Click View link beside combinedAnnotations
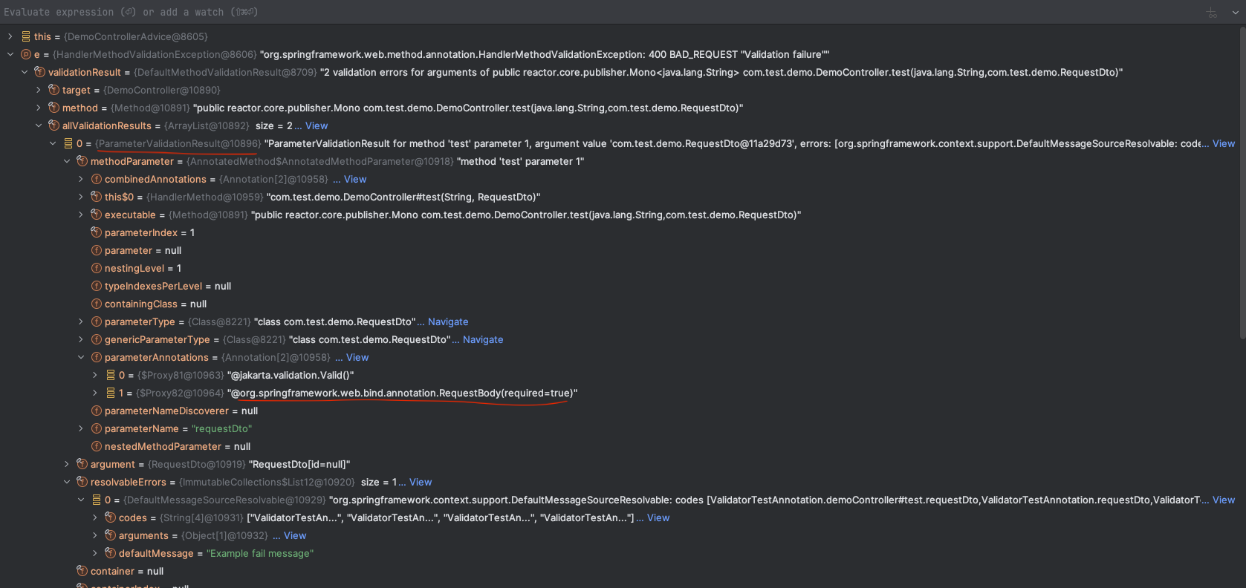Image resolution: width=1246 pixels, height=588 pixels. pos(355,179)
